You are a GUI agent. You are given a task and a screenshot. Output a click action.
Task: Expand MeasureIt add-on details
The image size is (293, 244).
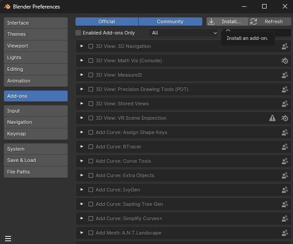click(x=82, y=75)
